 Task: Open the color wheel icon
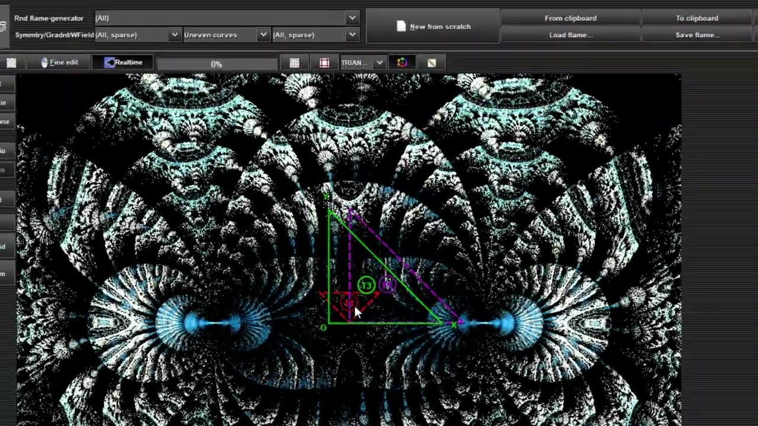tap(402, 63)
